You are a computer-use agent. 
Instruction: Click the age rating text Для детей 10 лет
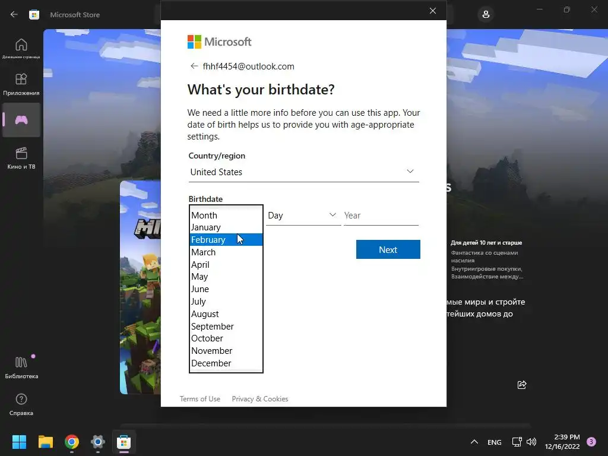pos(486,242)
